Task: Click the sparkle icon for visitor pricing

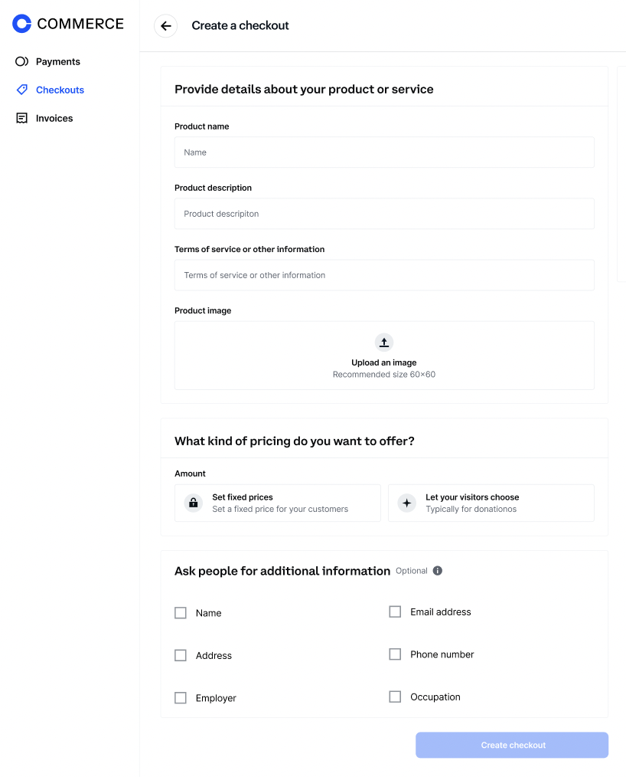Action: 407,503
